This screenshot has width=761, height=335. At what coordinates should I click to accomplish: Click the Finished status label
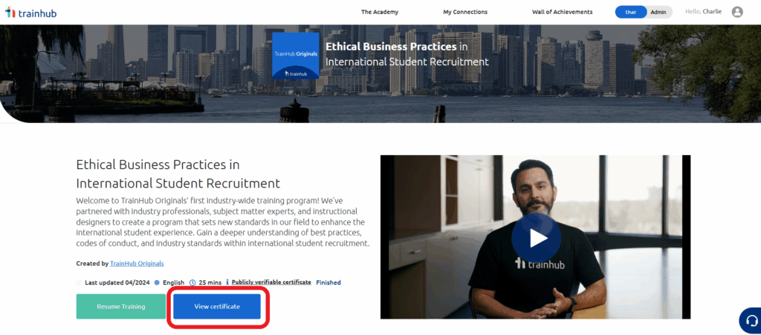click(328, 282)
